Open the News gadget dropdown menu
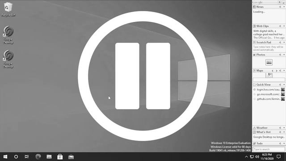This screenshot has height=161, width=286. [x=284, y=7]
